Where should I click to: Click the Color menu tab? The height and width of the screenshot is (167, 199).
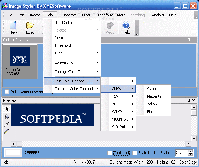(x=50, y=15)
